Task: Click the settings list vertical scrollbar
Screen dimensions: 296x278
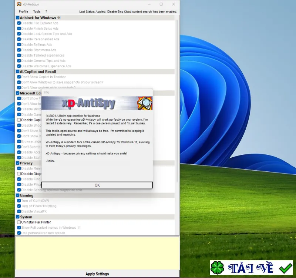Action: coord(177,101)
